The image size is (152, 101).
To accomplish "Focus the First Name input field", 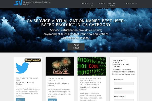I will (x=124, y=84).
